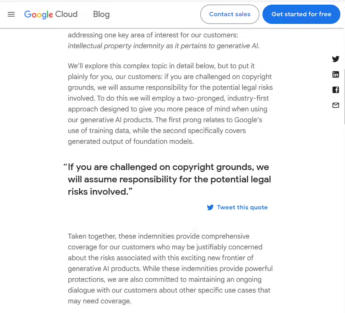The image size is (345, 313).
Task: Click paragraph starting 'Taken together, these indemnities'
Action: coord(170,269)
